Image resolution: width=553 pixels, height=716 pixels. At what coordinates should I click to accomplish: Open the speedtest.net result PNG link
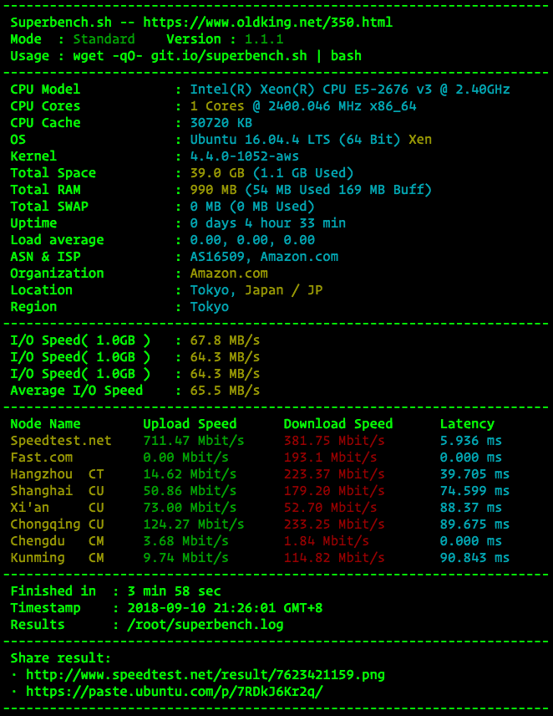(x=205, y=674)
